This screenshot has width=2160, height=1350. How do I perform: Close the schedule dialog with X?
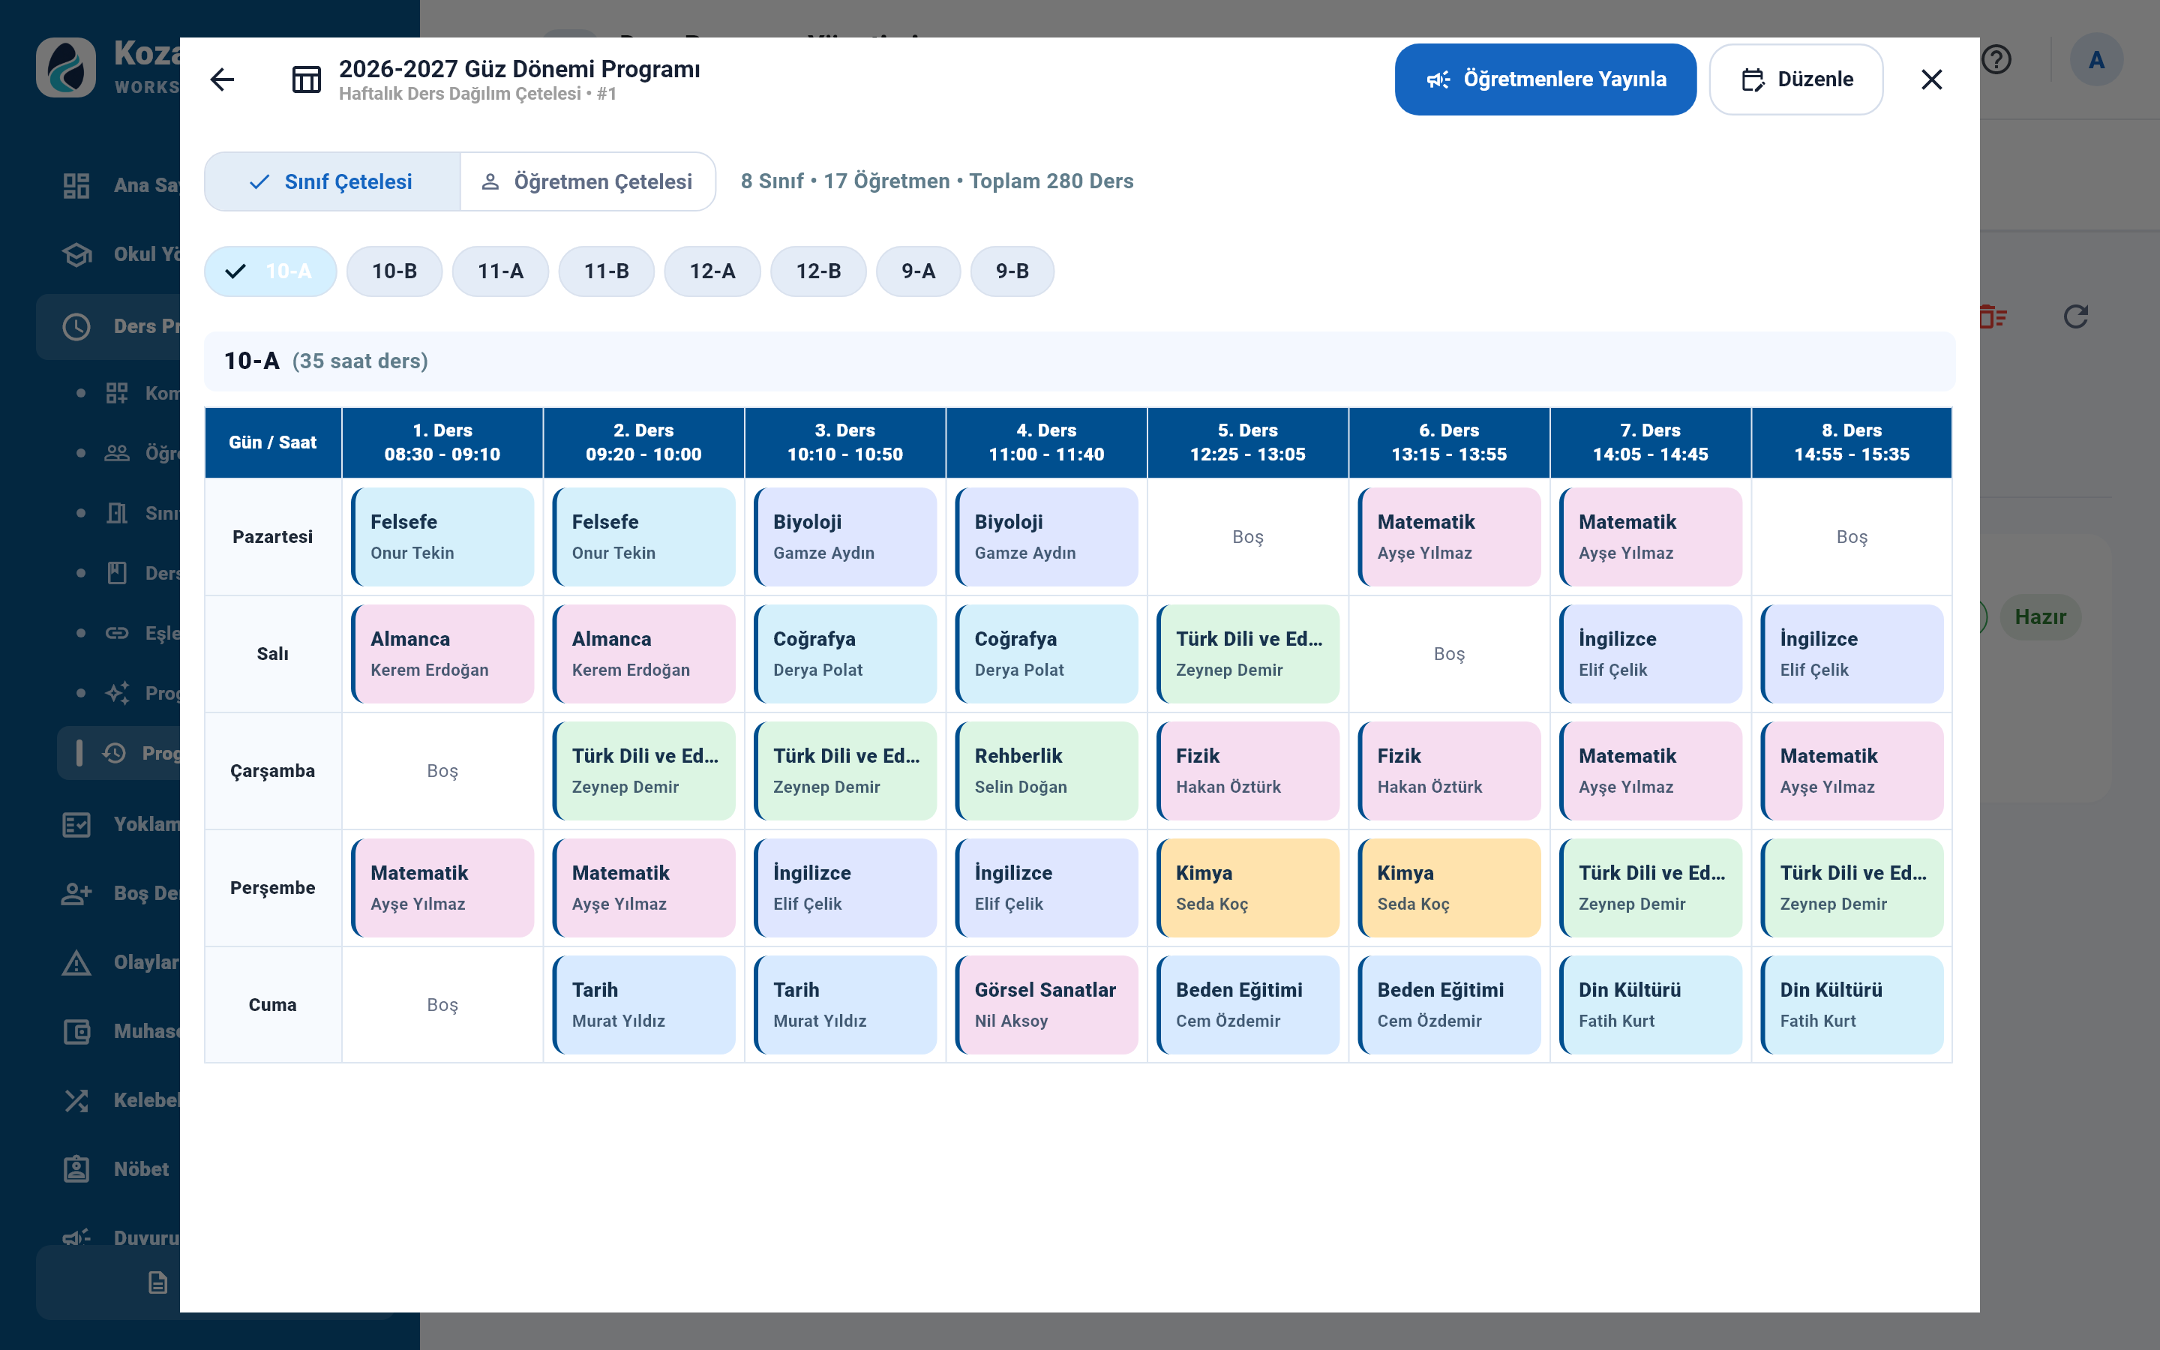pos(1931,79)
